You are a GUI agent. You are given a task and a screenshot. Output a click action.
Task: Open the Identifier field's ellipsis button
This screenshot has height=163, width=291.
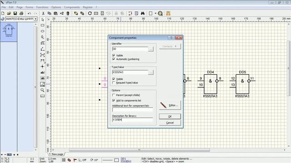click(151, 49)
